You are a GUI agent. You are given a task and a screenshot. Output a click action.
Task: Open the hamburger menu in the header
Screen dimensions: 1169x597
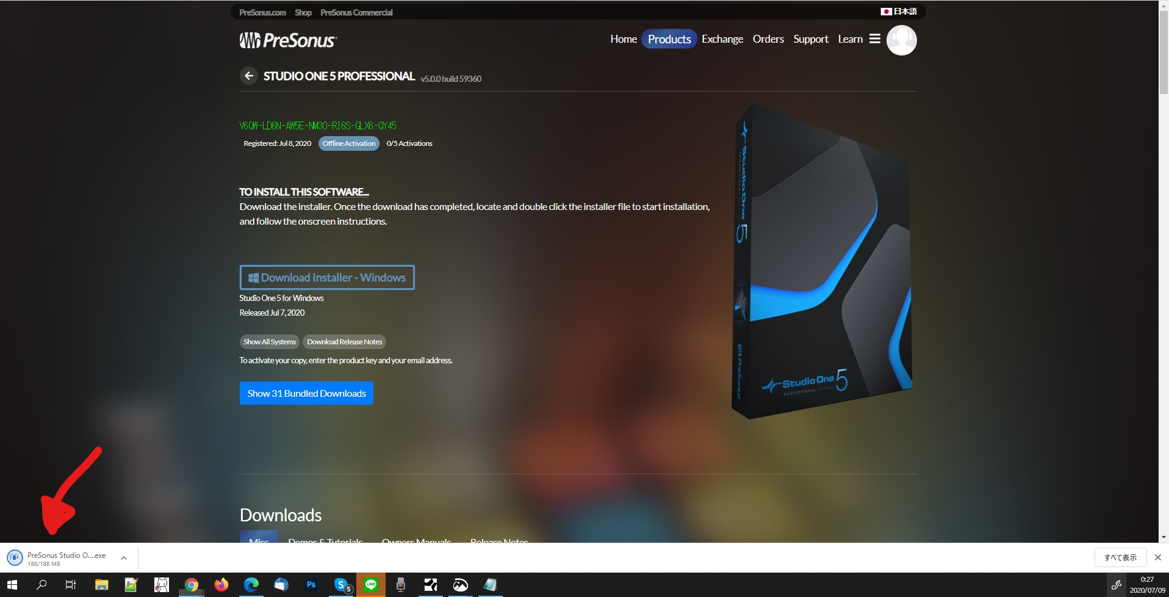tap(874, 38)
